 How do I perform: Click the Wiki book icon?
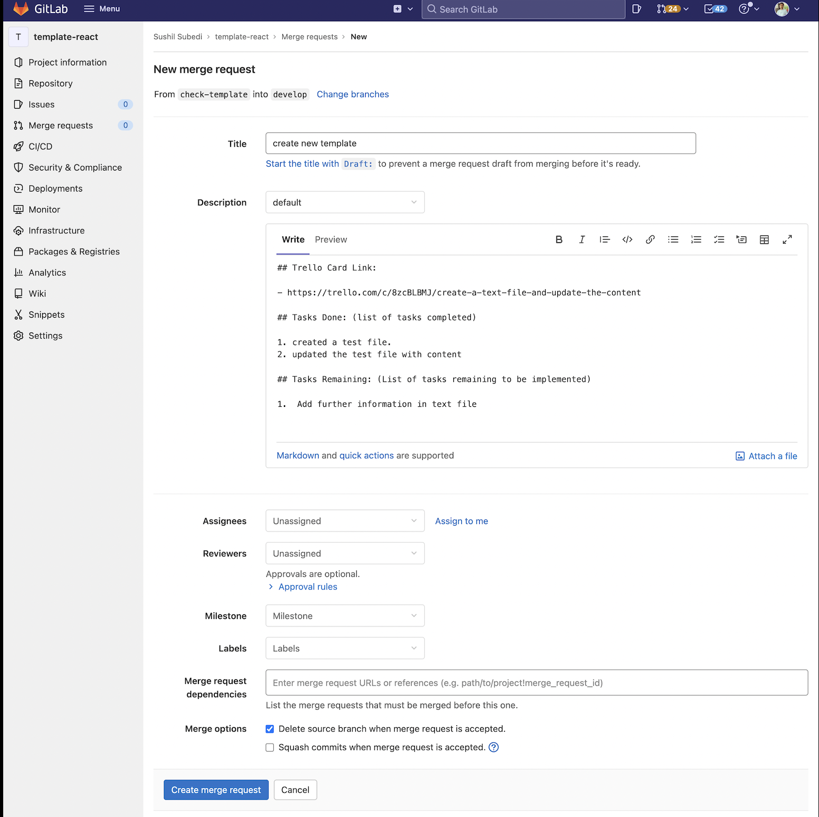(18, 293)
